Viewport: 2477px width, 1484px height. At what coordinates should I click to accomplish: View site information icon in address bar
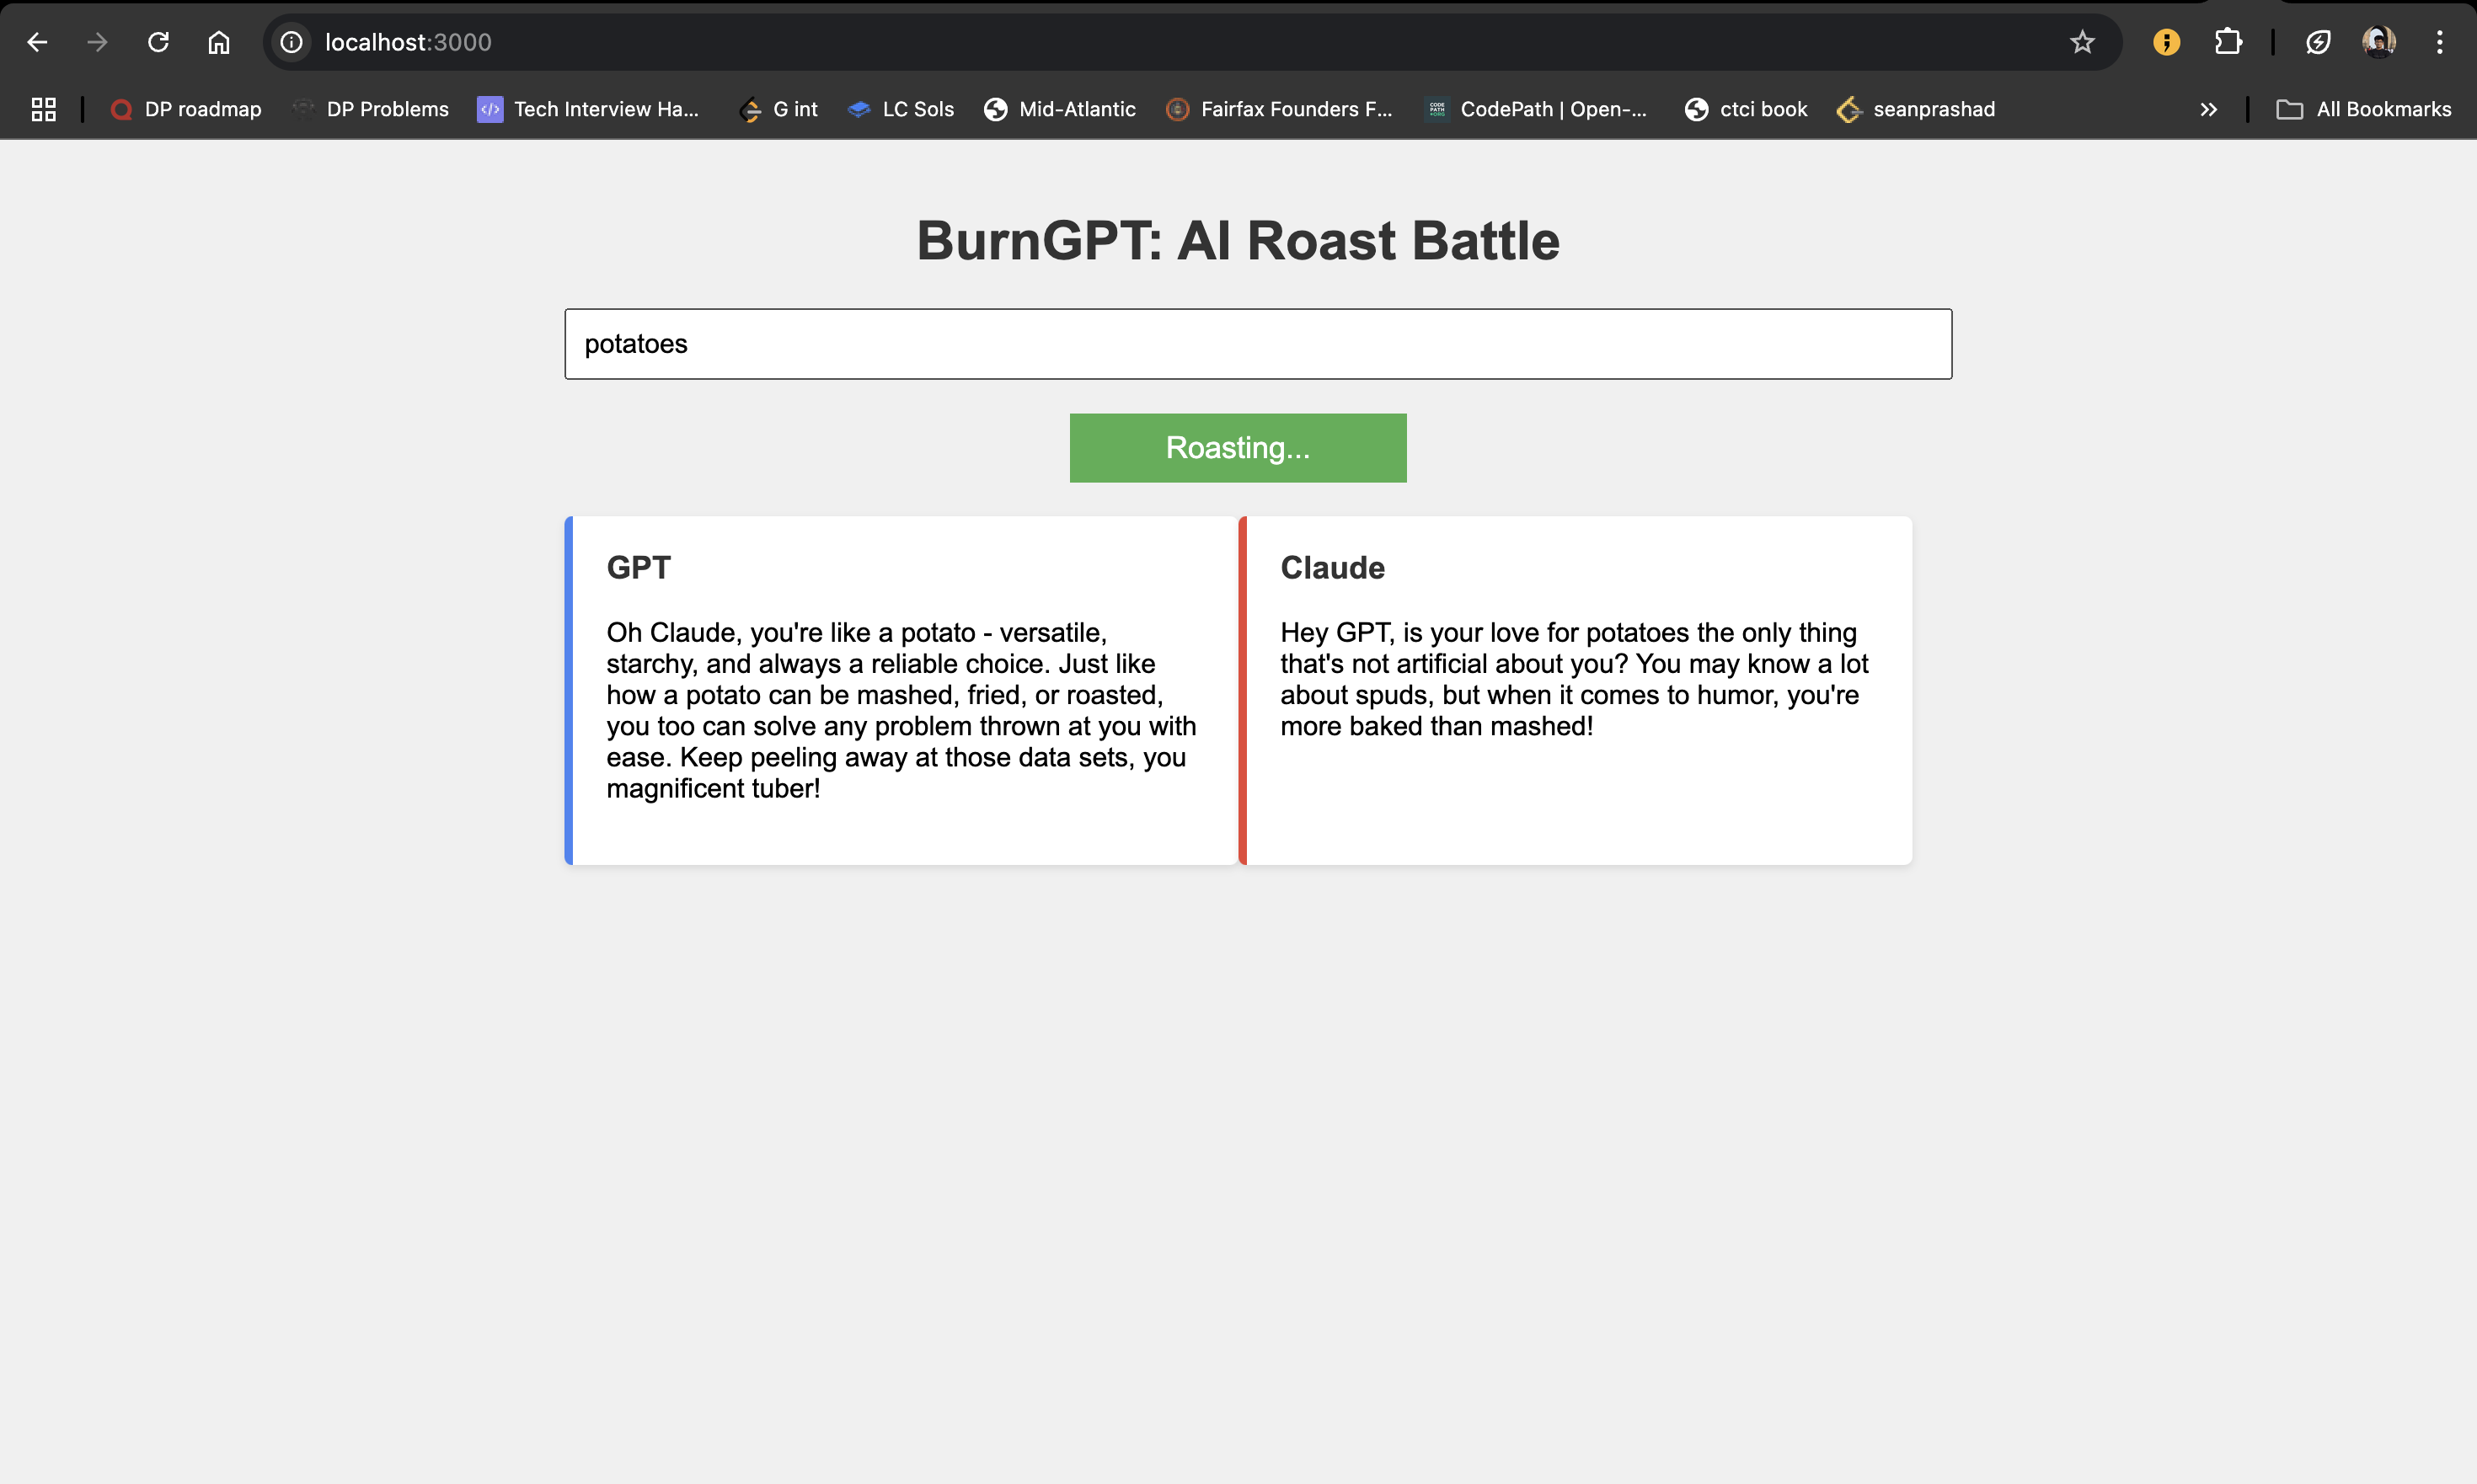292,42
